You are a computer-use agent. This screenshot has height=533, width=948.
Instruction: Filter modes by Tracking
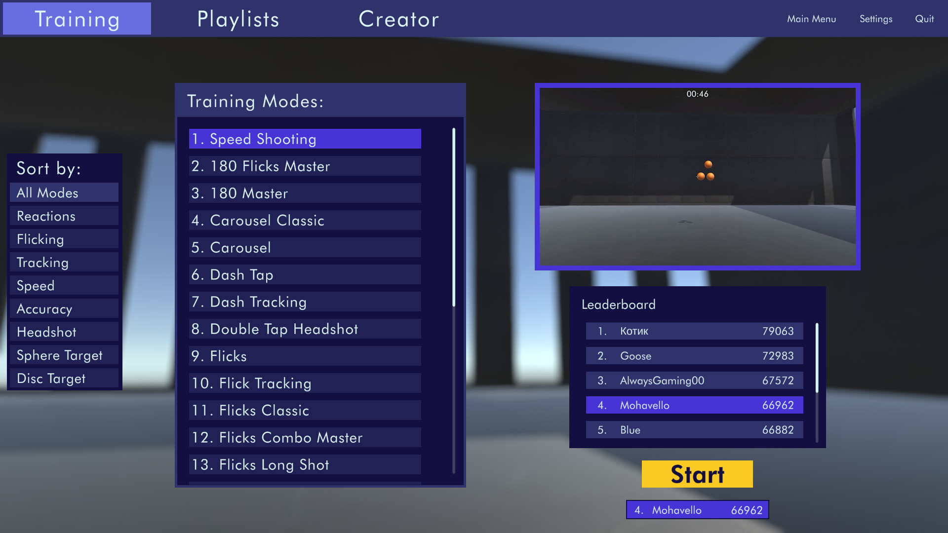point(64,262)
